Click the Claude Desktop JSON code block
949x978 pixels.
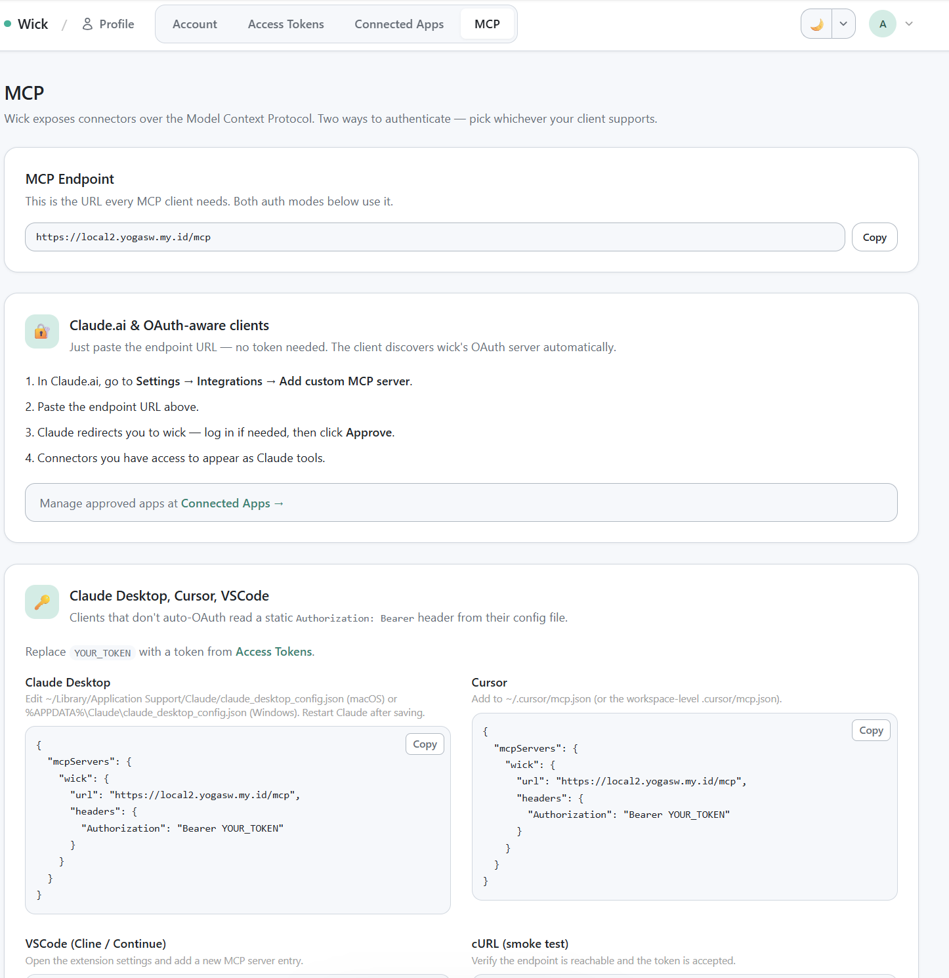point(238,820)
